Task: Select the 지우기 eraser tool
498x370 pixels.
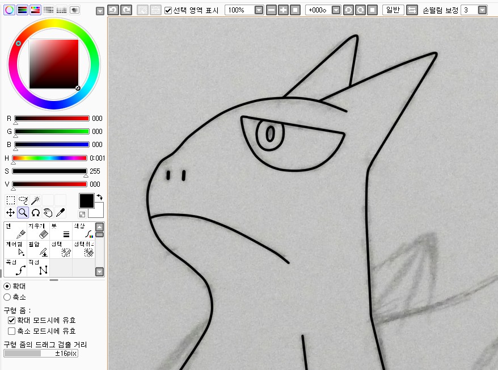Action: pyautogui.click(x=38, y=231)
